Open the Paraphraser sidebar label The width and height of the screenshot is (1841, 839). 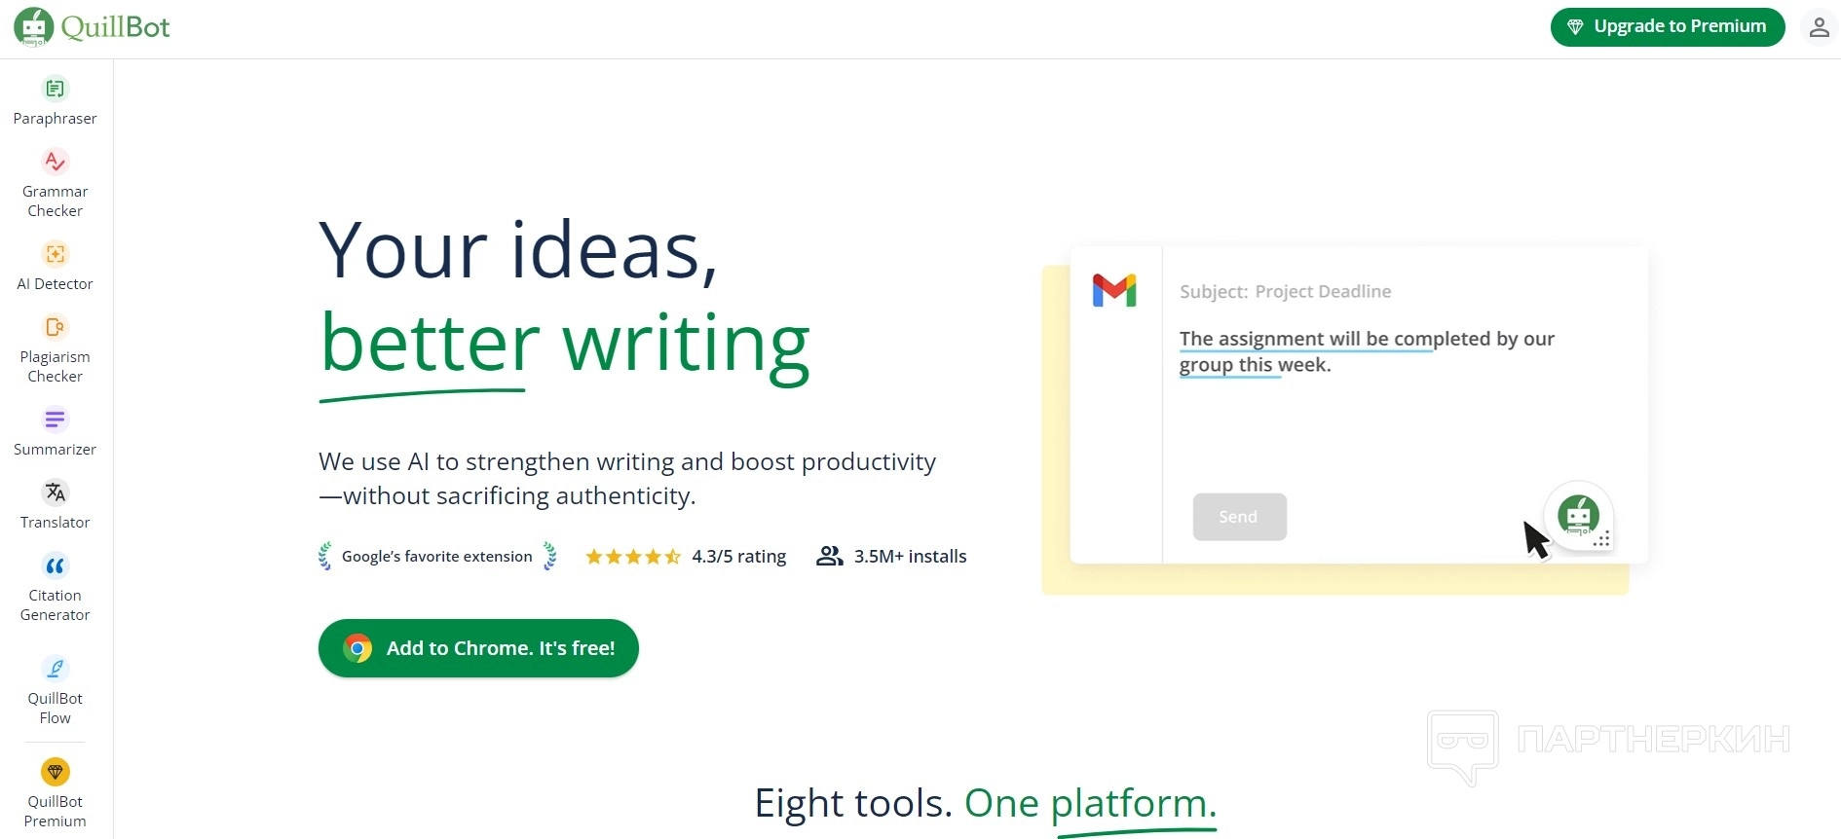coord(56,119)
